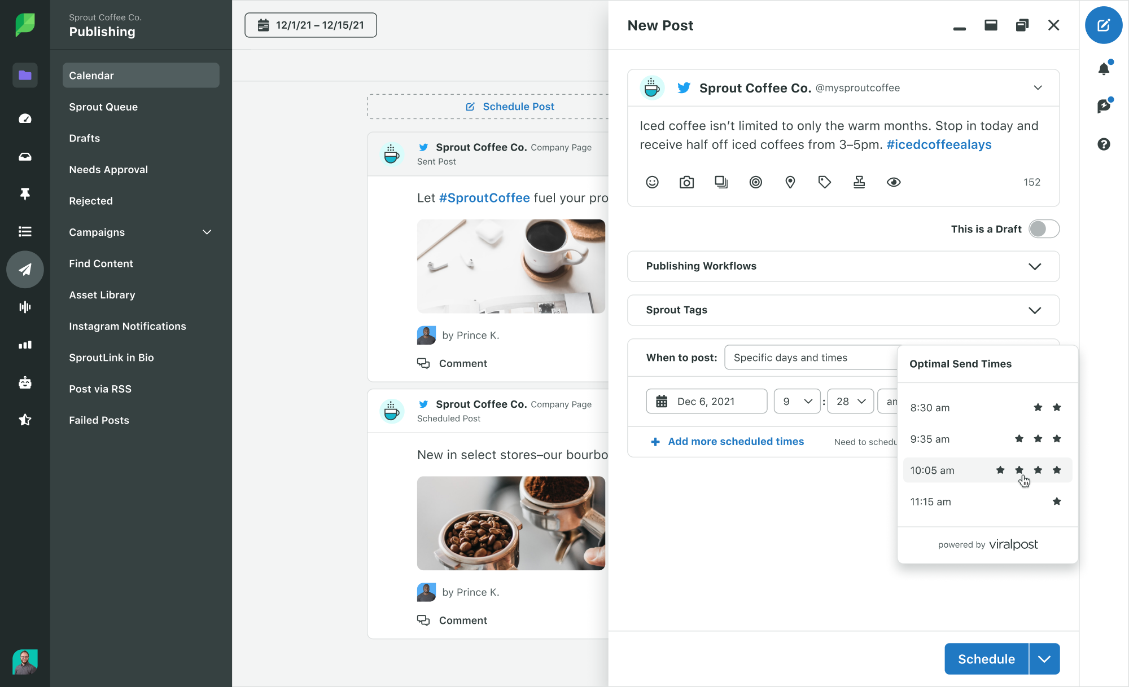
Task: Click the location pin icon in composer
Action: [x=791, y=182]
